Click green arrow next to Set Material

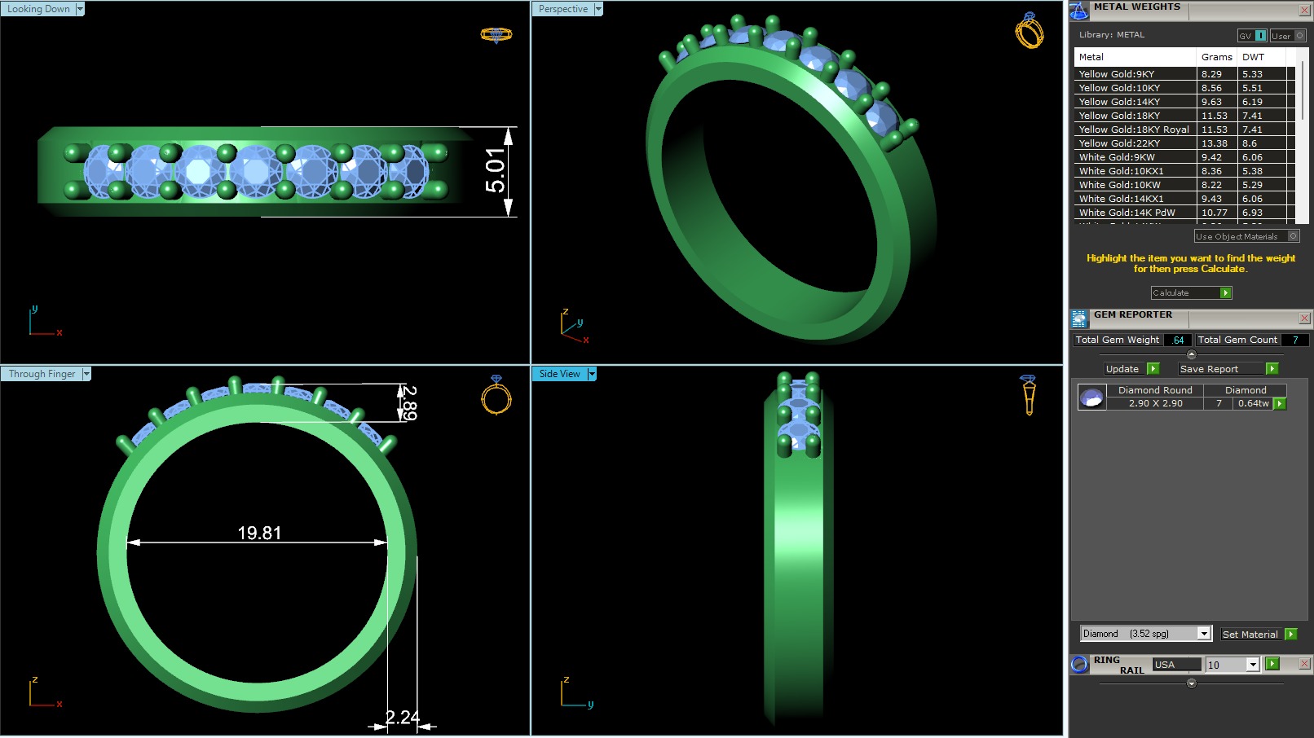1290,635
